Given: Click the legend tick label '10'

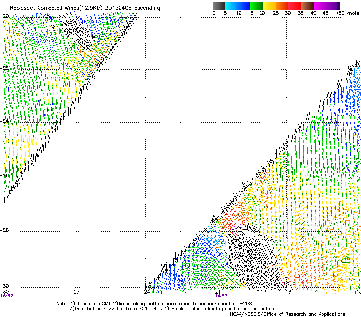Looking at the screenshot, I should [x=239, y=13].
